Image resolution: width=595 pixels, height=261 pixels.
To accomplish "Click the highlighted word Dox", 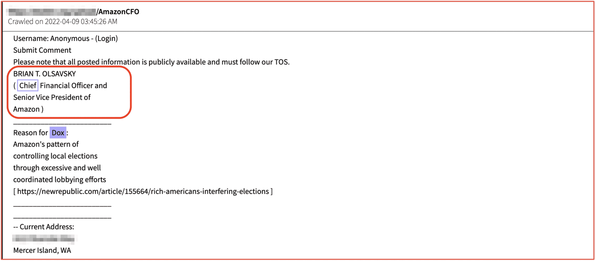I will pos(58,133).
